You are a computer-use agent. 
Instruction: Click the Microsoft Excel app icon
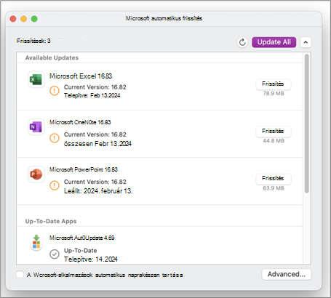[x=36, y=79]
